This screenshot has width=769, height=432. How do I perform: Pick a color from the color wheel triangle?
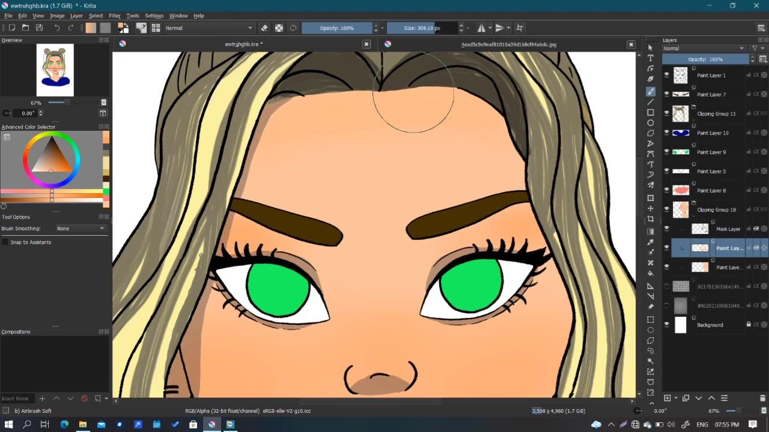tap(51, 159)
